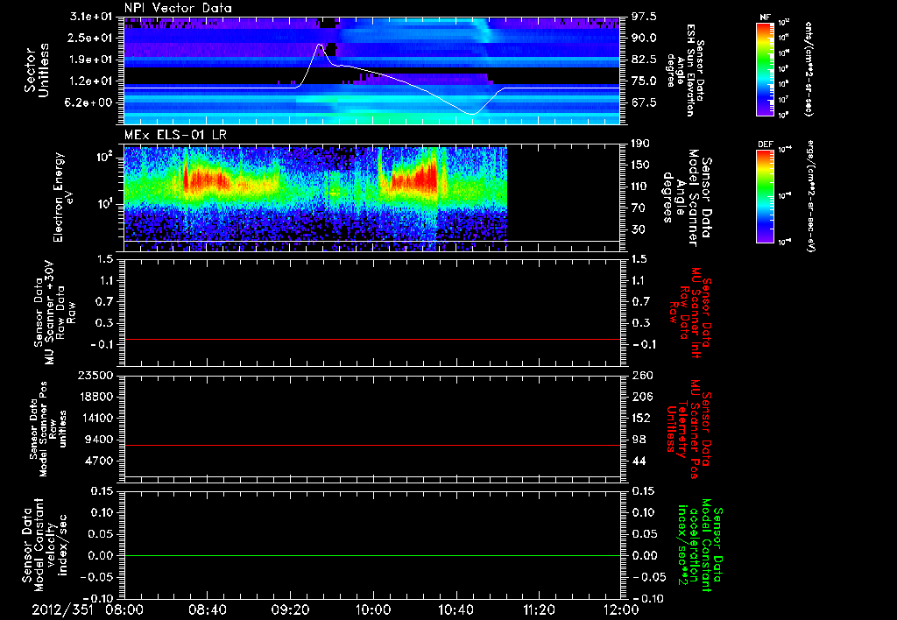Click the '70' scanner angle tick label
This screenshot has height=620, width=897.
639,208
